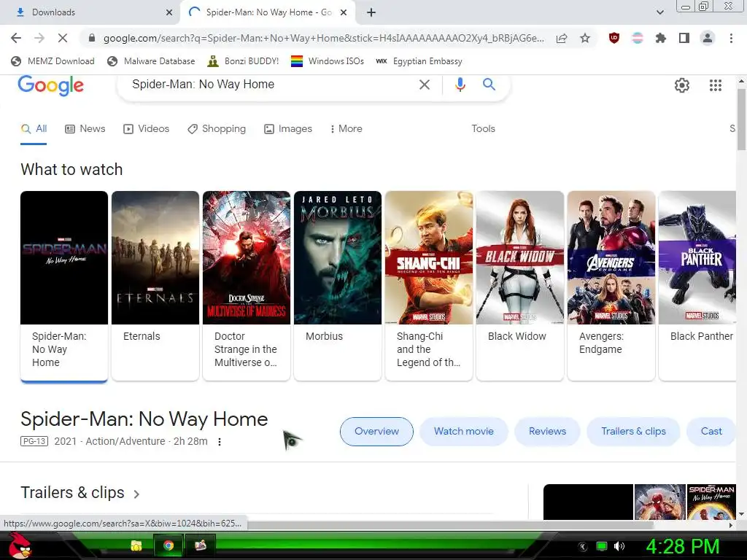This screenshot has height=560, width=747.
Task: Open the Chrome profile avatar
Action: pos(708,38)
